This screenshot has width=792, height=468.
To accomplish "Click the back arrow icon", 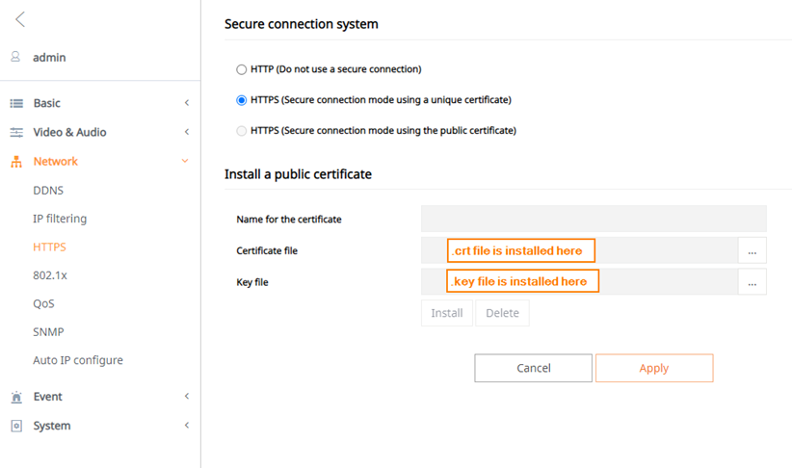I will click(19, 19).
